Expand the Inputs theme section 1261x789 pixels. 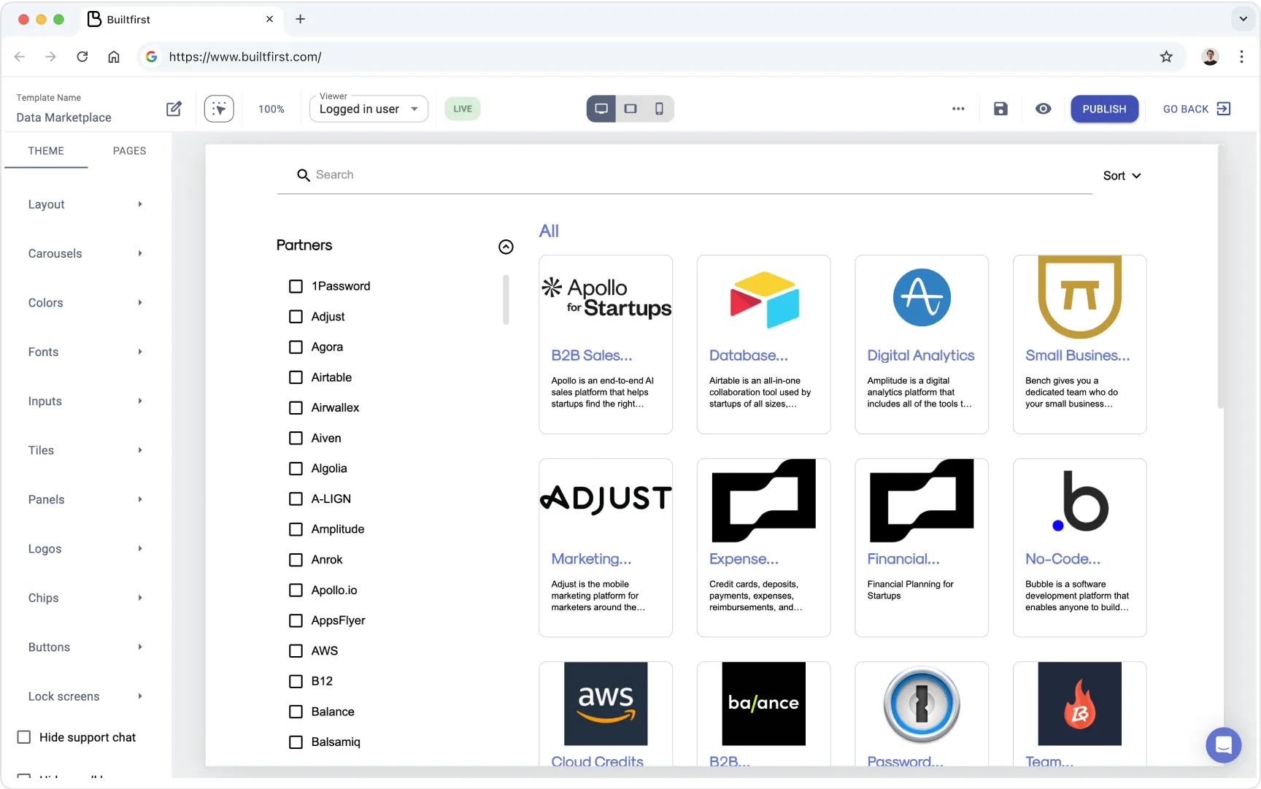[x=85, y=401]
